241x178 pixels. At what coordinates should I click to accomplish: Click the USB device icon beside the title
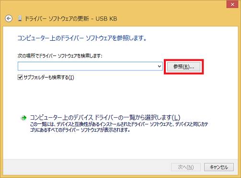(x=20, y=19)
